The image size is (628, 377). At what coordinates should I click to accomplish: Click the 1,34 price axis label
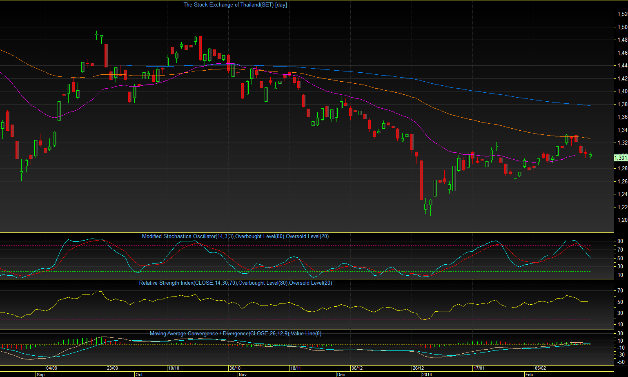pyautogui.click(x=622, y=130)
